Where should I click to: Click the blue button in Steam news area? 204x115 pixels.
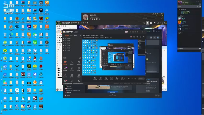[x=112, y=92]
